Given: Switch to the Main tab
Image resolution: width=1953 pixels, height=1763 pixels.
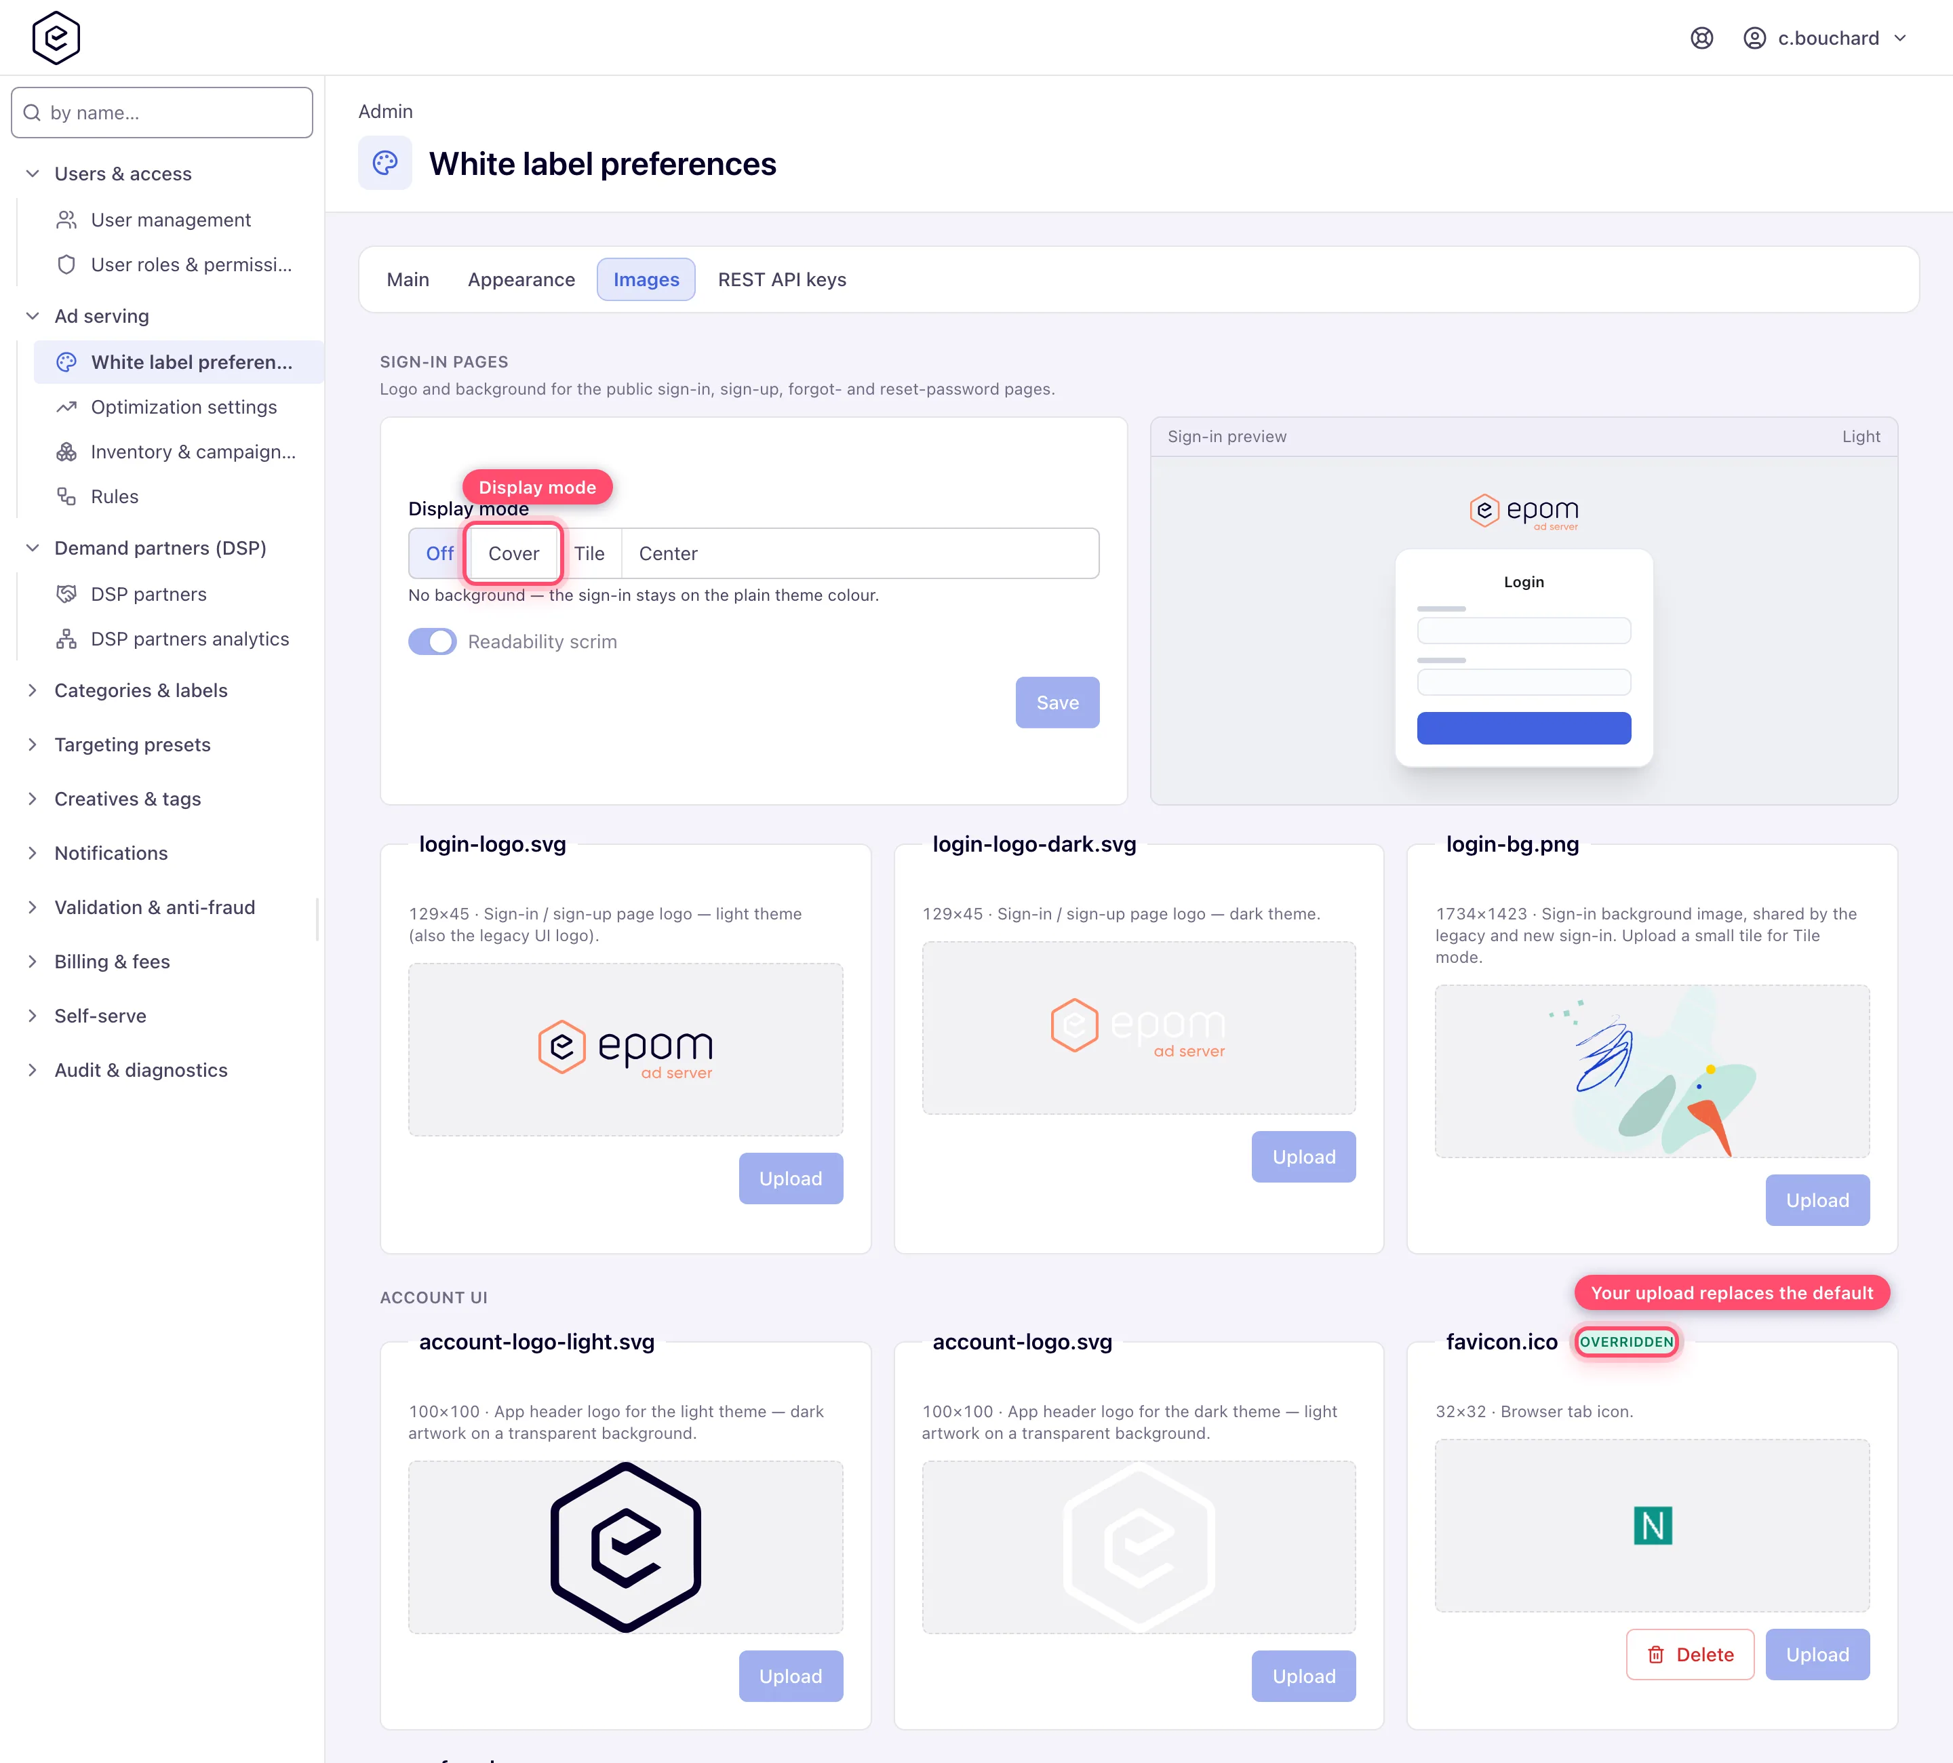Looking at the screenshot, I should pyautogui.click(x=408, y=279).
